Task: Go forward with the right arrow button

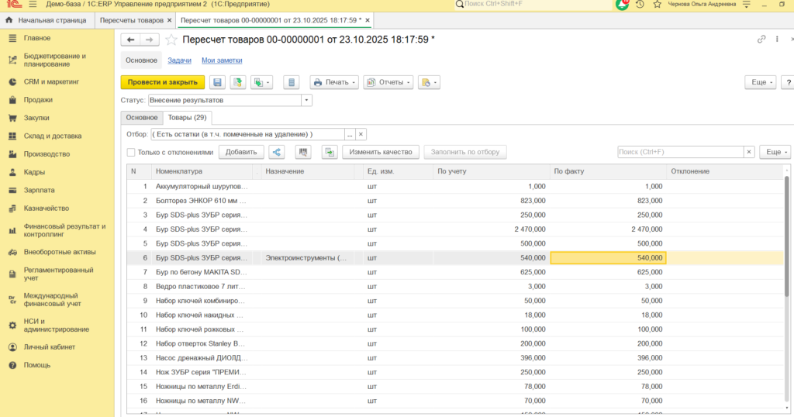Action: click(x=150, y=40)
